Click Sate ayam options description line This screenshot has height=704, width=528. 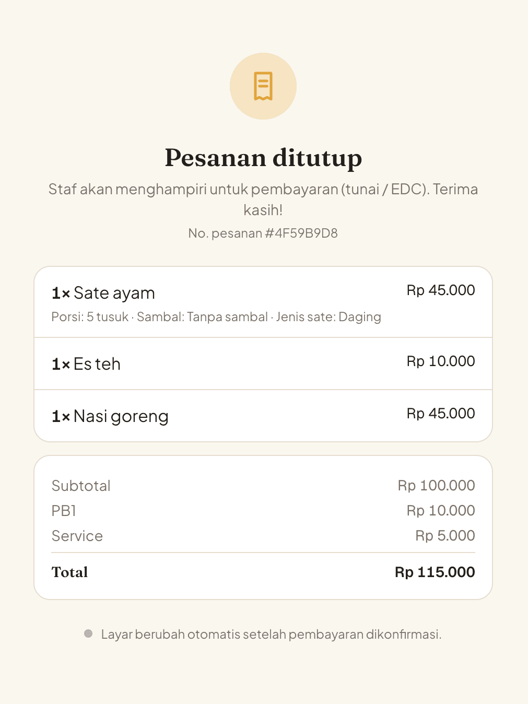point(216,317)
